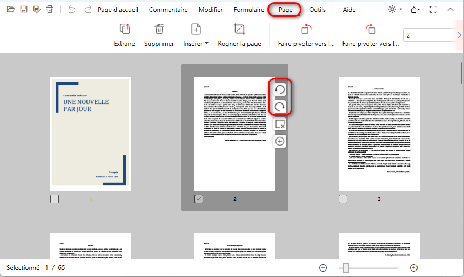Collapse the ribbon with the chevron up
464x277 pixels.
click(450, 10)
